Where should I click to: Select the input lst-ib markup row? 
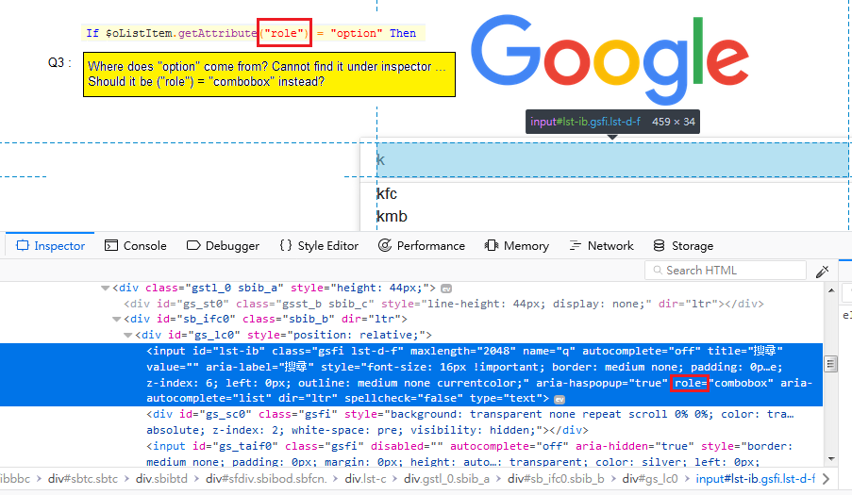point(411,374)
